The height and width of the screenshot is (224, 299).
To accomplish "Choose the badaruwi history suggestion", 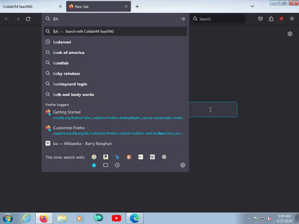I will click(x=115, y=42).
